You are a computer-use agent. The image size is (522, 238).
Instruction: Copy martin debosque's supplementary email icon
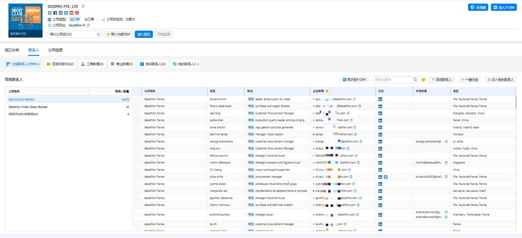coord(446,163)
